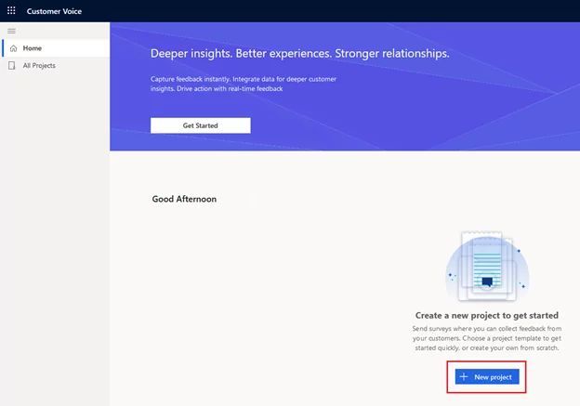
Task: Click the Good Afternoon greeting text
Action: click(x=184, y=199)
